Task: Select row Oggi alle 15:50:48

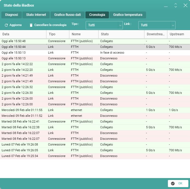Action: click(95, 41)
